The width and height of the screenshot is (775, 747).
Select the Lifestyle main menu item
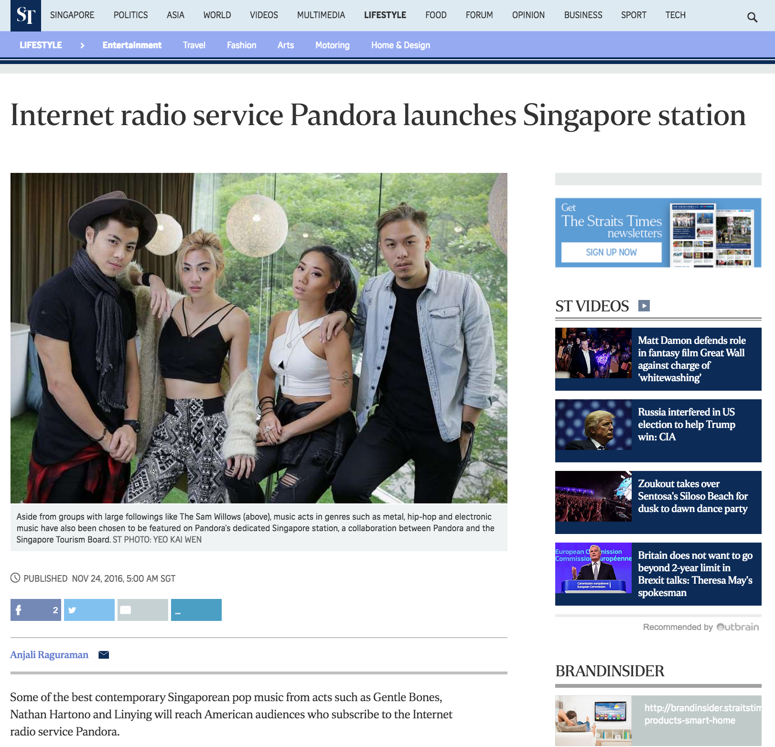click(385, 15)
